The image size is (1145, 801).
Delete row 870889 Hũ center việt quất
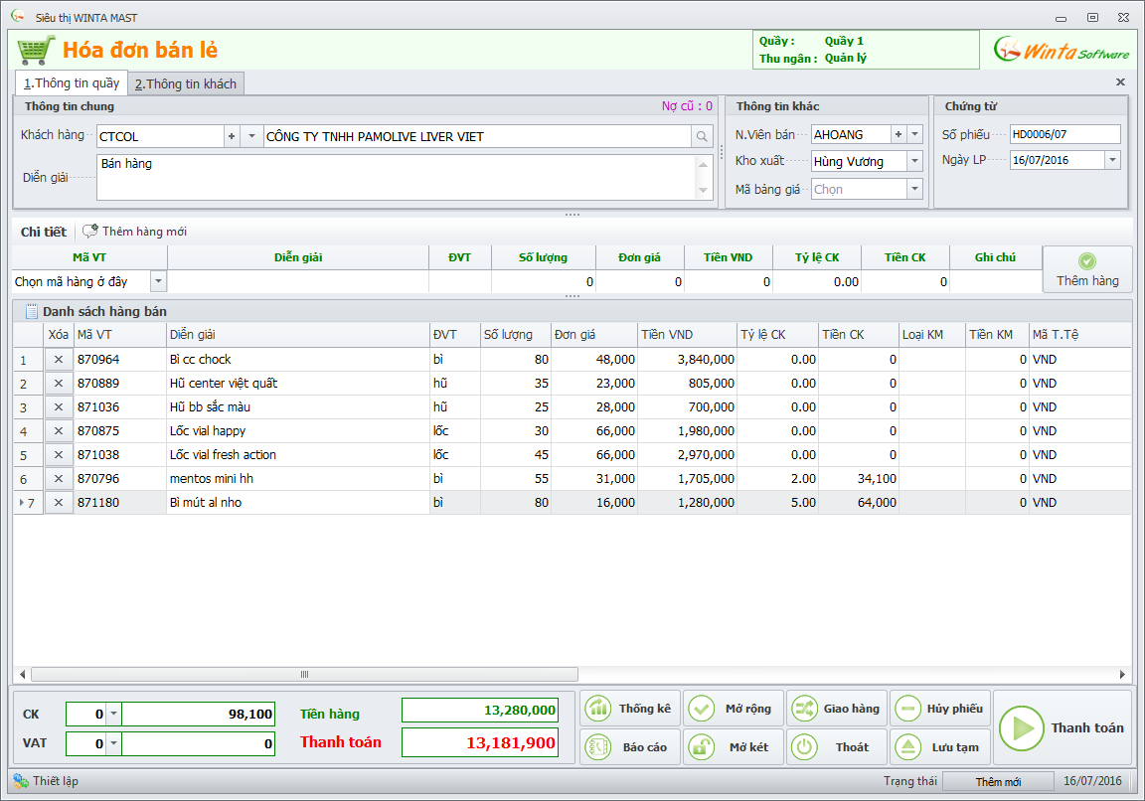pos(59,384)
